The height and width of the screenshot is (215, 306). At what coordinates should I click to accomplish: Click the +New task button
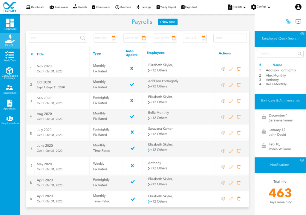tap(168, 22)
